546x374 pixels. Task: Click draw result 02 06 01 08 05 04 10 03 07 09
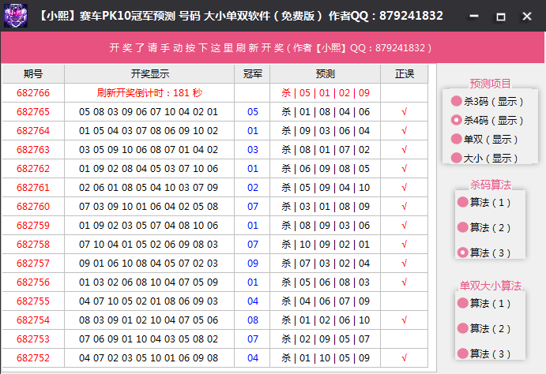tap(149, 187)
